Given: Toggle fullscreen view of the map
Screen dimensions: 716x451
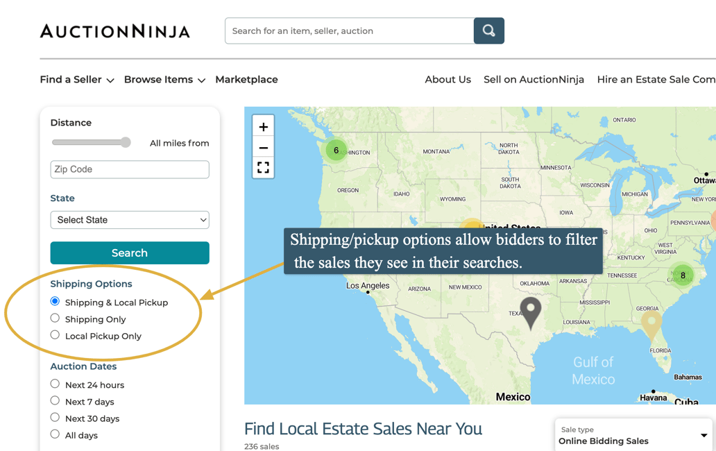Looking at the screenshot, I should click(263, 167).
